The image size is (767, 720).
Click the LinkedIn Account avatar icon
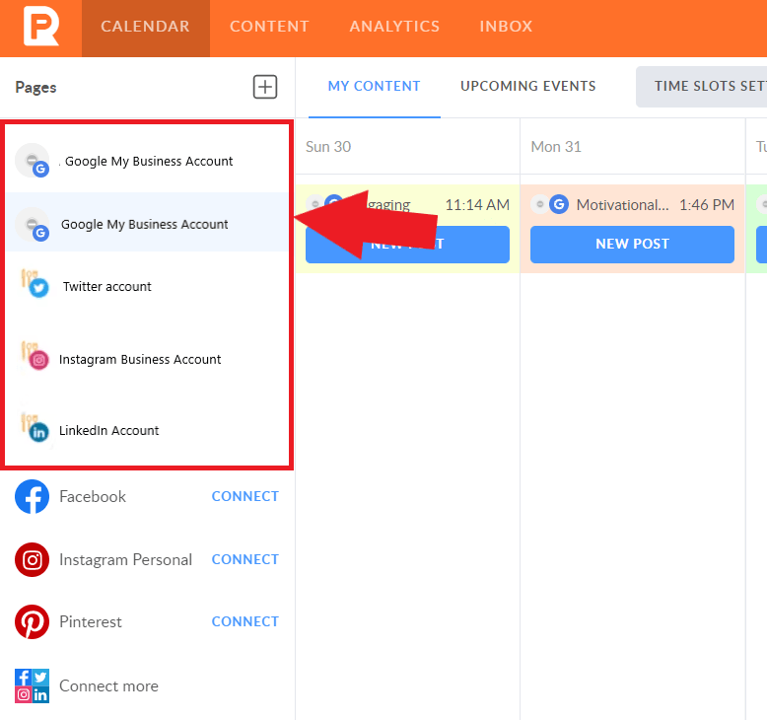pyautogui.click(x=35, y=427)
